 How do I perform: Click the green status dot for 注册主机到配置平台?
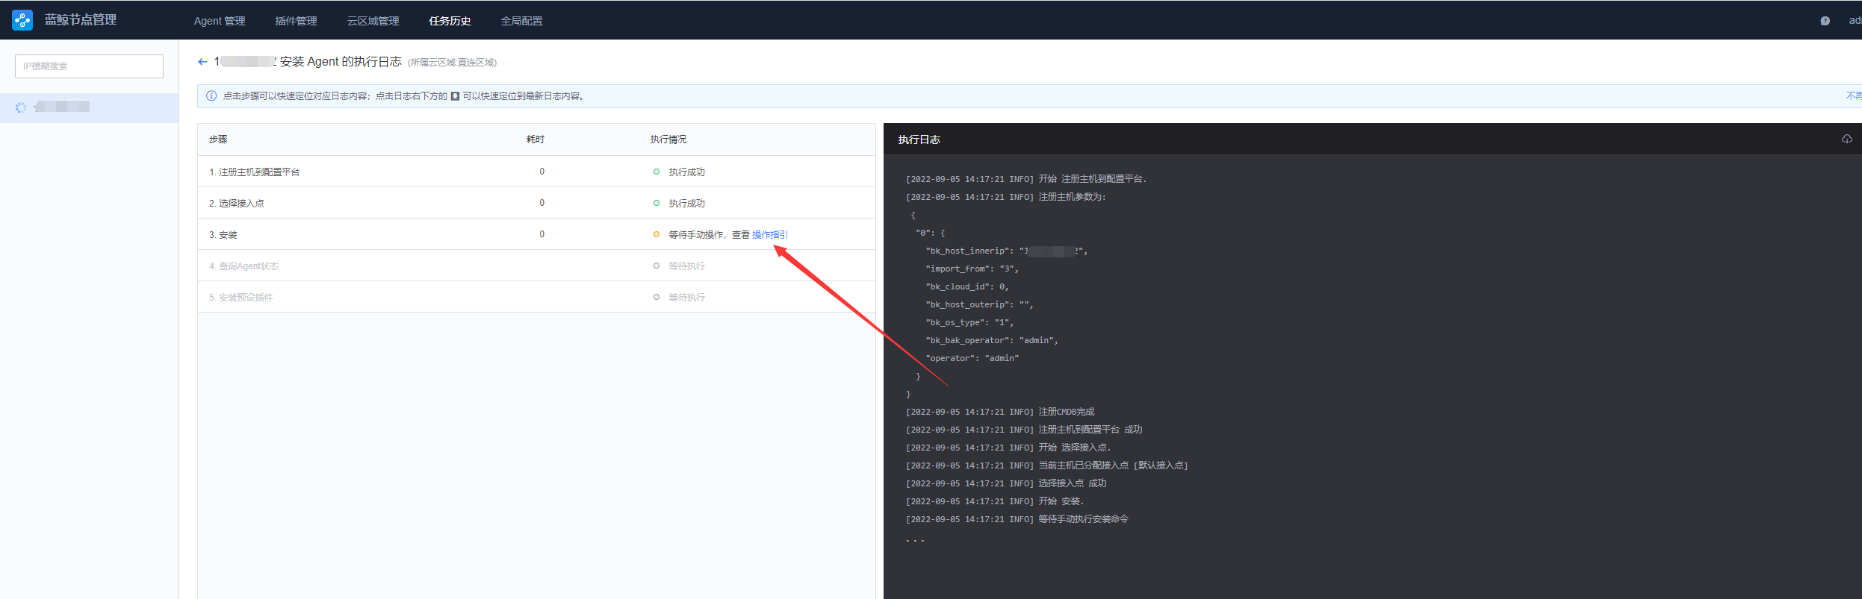(657, 172)
